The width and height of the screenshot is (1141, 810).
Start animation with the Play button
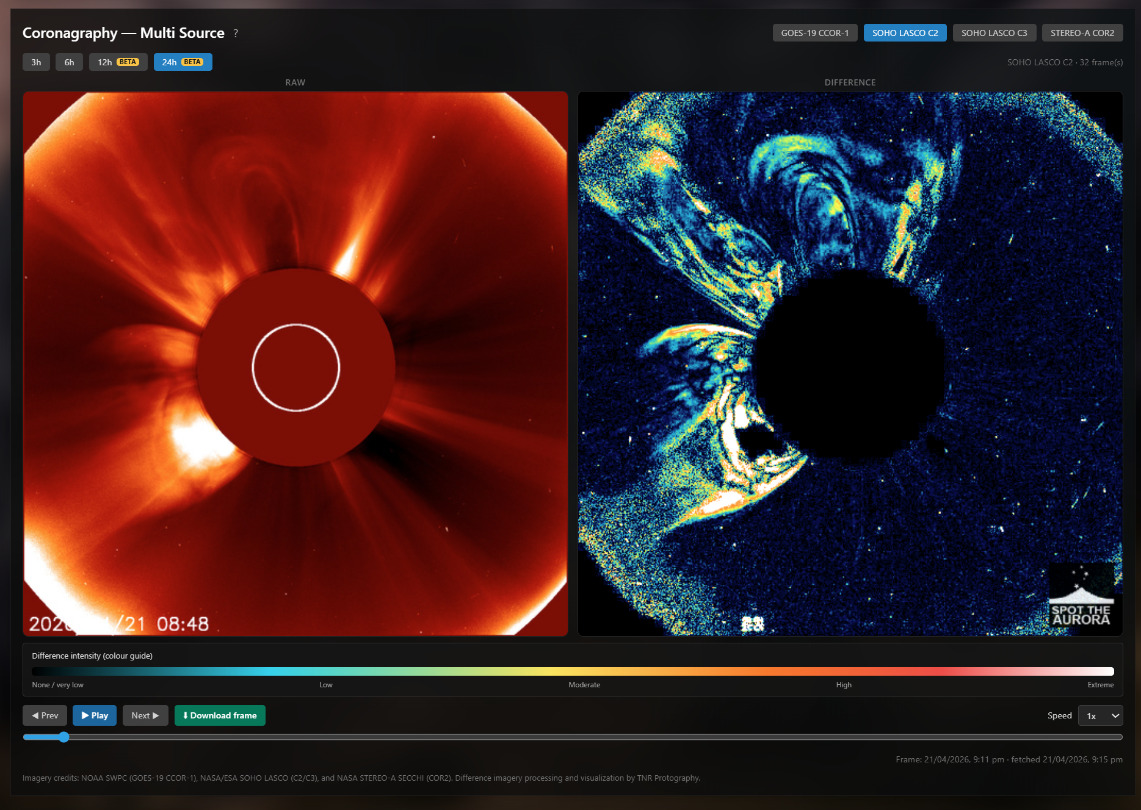tap(95, 715)
